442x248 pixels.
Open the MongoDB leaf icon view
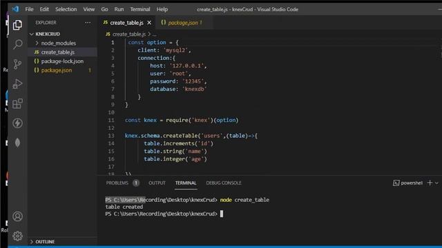pyautogui.click(x=17, y=143)
